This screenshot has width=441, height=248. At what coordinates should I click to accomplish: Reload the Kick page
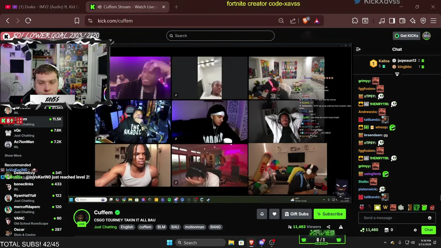click(x=28, y=21)
